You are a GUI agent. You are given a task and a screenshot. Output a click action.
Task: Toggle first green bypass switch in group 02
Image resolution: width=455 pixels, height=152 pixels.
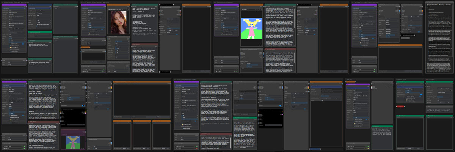click(104, 70)
